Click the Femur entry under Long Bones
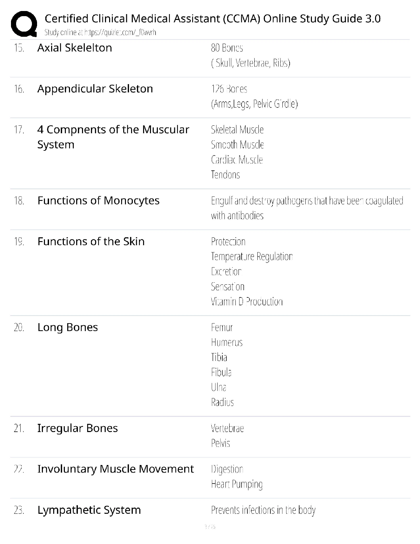Screen dimensions: 420x544 222,327
